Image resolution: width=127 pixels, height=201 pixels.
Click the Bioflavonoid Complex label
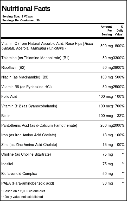coord(19,174)
